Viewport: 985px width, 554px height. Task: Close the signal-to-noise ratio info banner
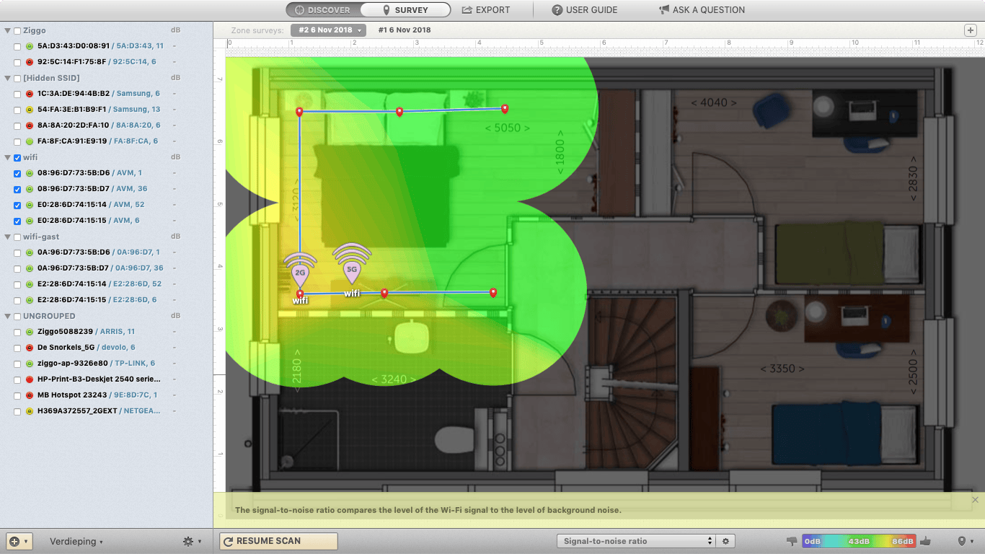click(x=975, y=500)
